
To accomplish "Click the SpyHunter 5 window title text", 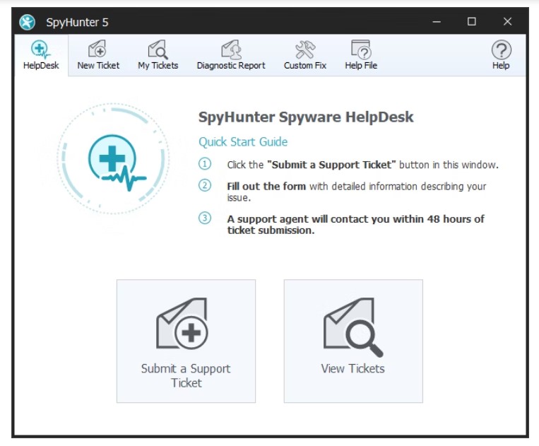I will pos(77,23).
